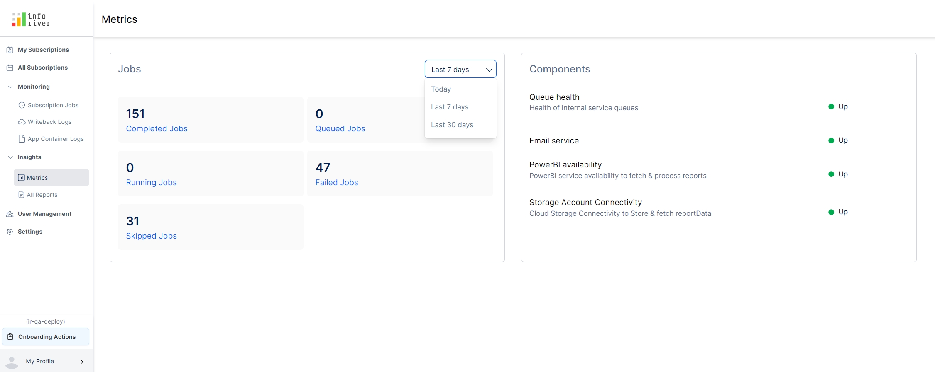Open the Skipped Jobs link

coord(151,236)
